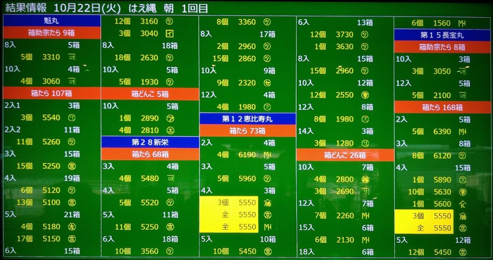Select the buyer icon next to 2800
Image resolution: width=493 pixels, height=260 pixels.
(365, 179)
